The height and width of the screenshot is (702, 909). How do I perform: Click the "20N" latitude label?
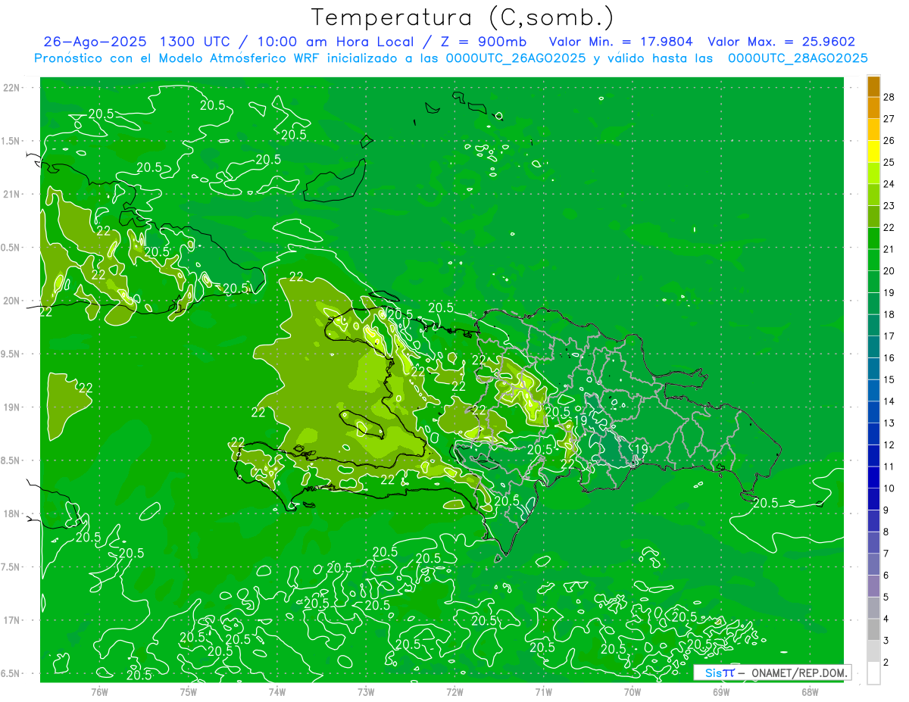click(x=11, y=301)
